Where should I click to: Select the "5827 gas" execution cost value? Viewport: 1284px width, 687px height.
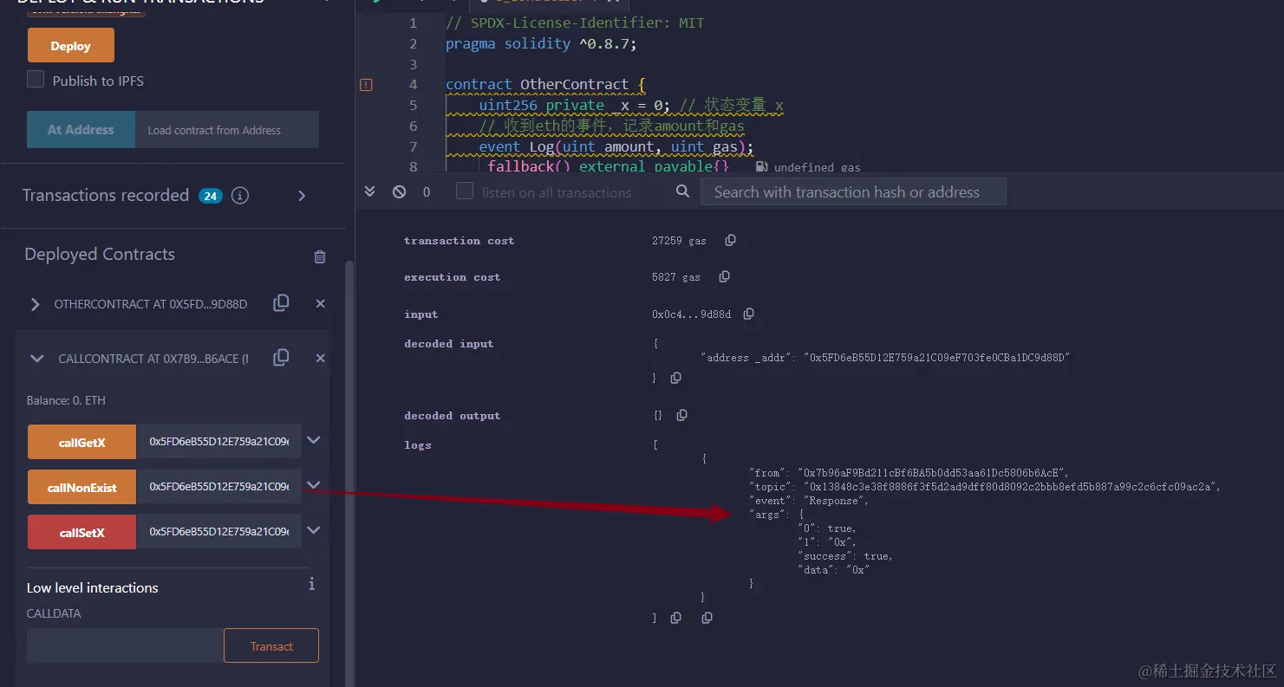tap(676, 277)
